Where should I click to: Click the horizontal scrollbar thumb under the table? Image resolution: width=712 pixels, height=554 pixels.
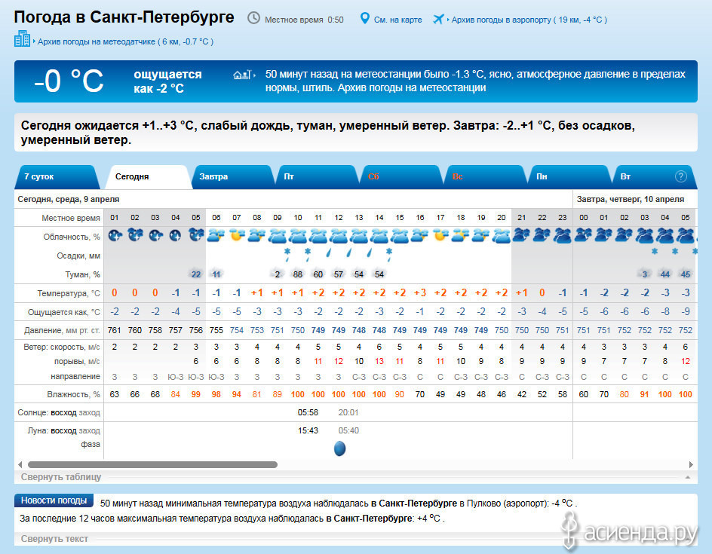[x=152, y=464]
